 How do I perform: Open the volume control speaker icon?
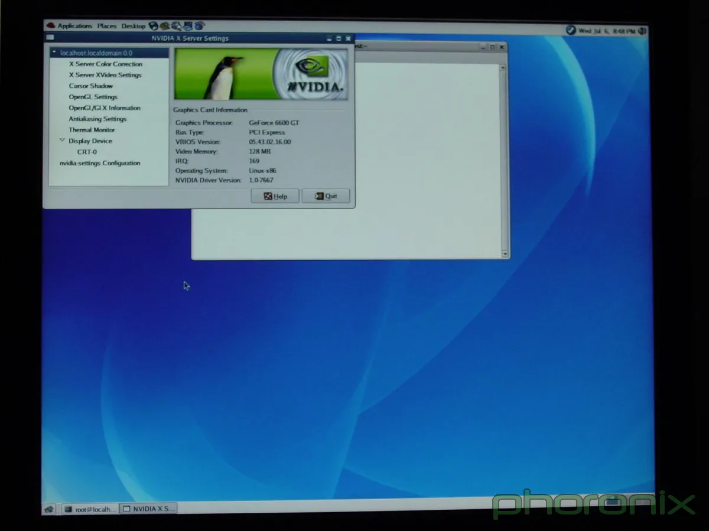(x=642, y=31)
